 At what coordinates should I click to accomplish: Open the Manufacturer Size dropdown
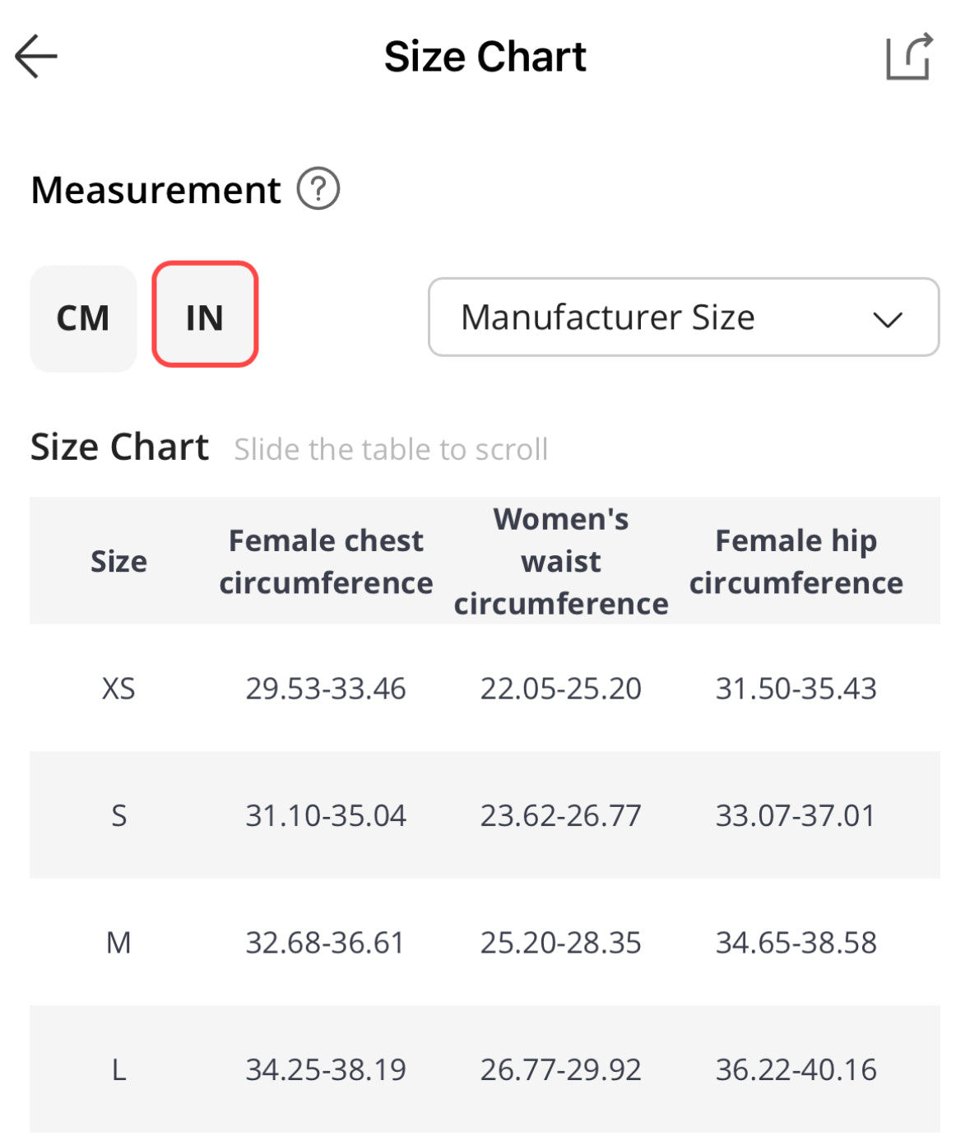[x=683, y=318]
